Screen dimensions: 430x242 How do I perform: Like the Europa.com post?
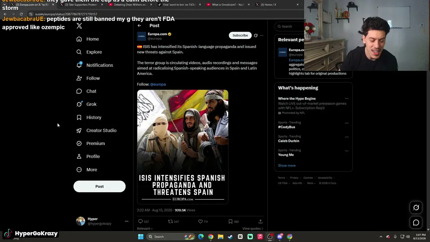[201, 221]
